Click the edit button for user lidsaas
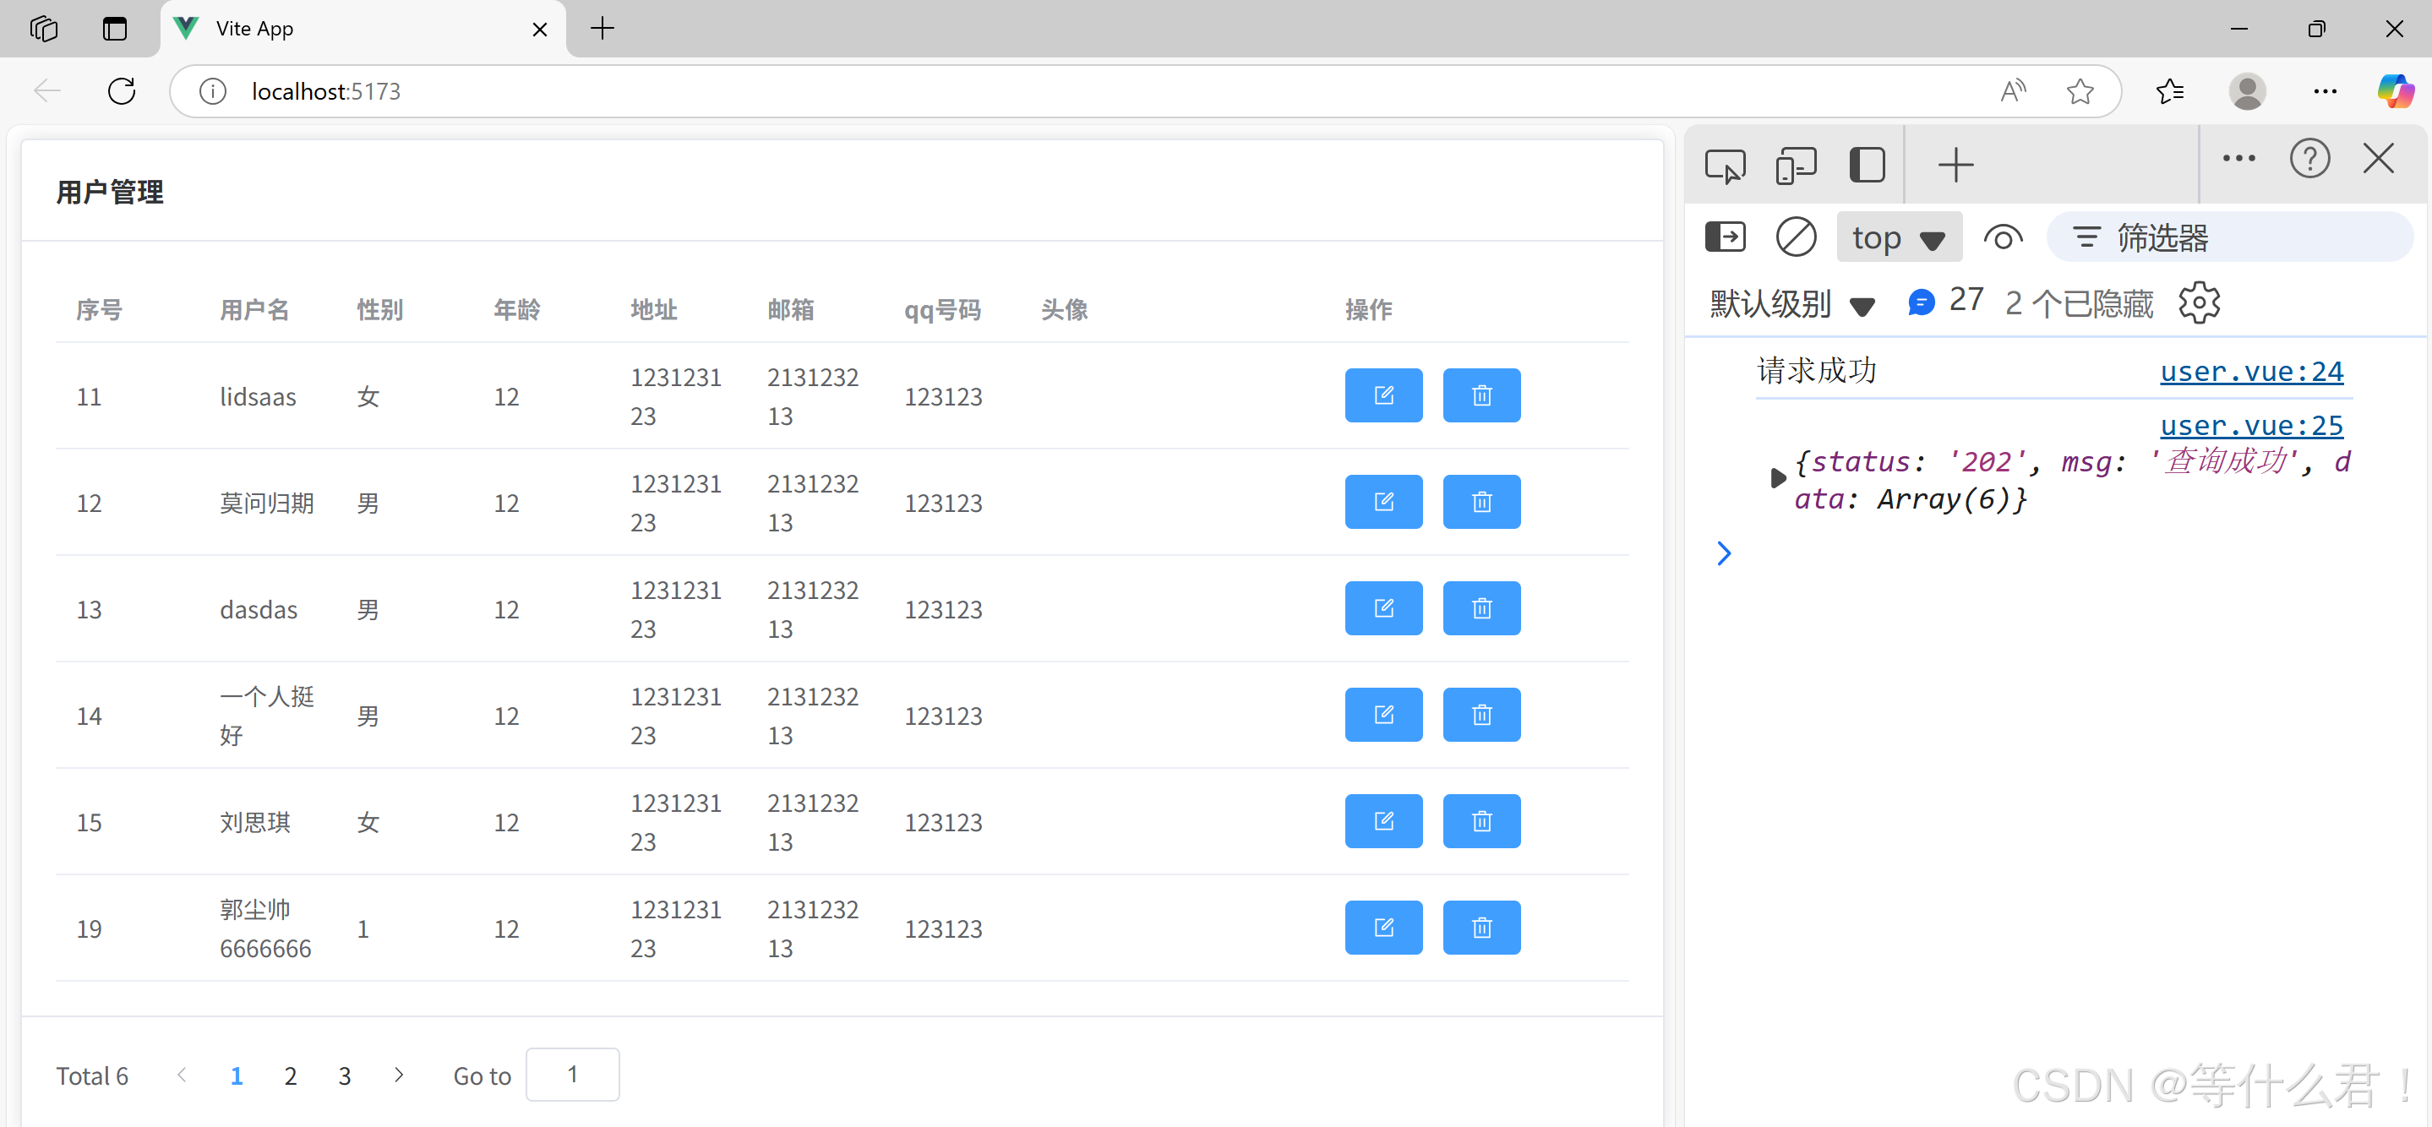Image resolution: width=2432 pixels, height=1127 pixels. click(1383, 395)
